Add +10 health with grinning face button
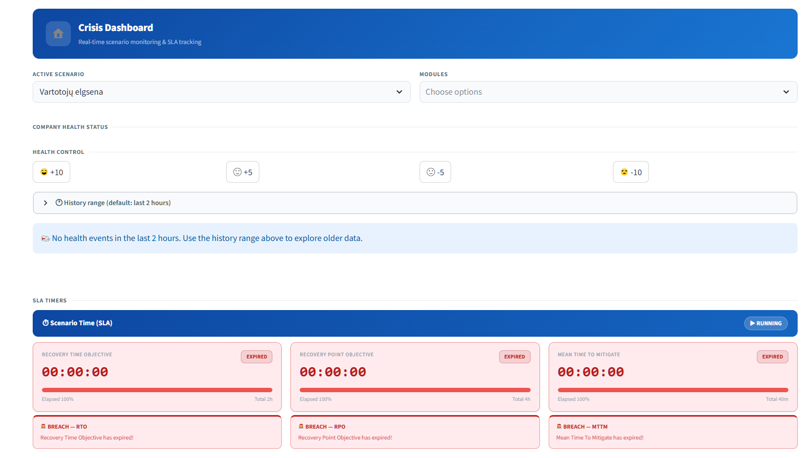This screenshot has height=458, width=808. pos(52,172)
